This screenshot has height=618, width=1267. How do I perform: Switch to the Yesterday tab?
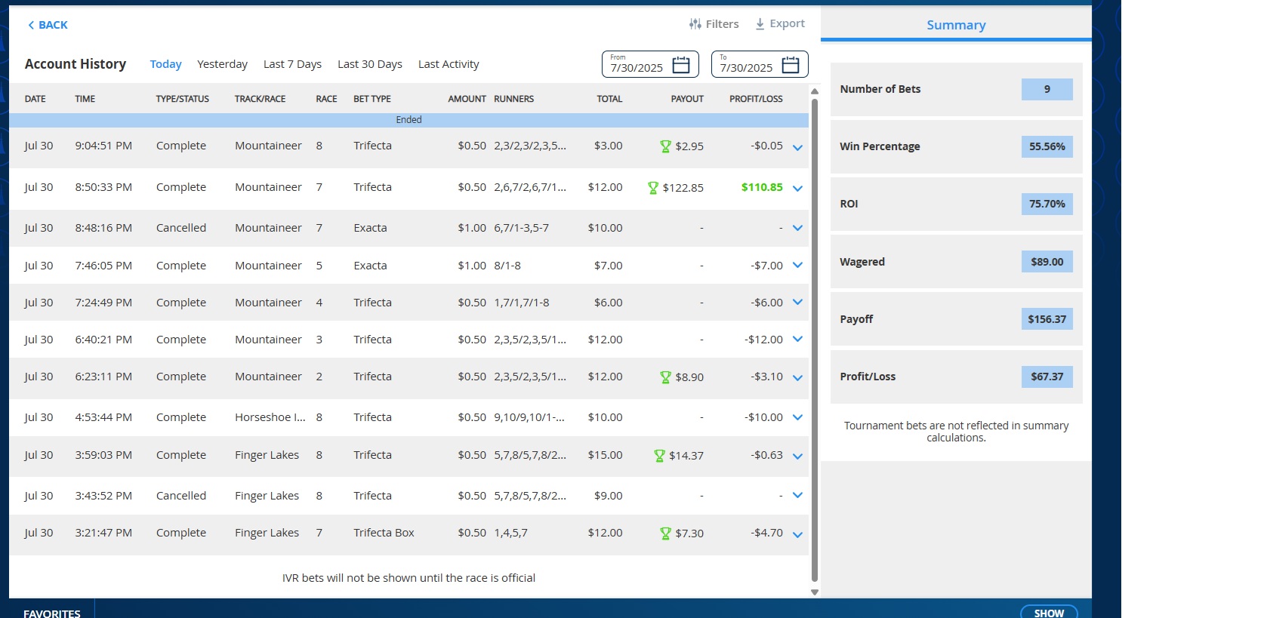[222, 64]
